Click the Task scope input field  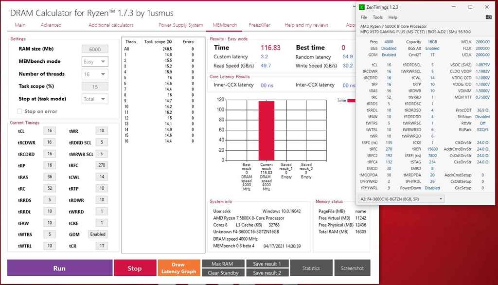(x=95, y=87)
